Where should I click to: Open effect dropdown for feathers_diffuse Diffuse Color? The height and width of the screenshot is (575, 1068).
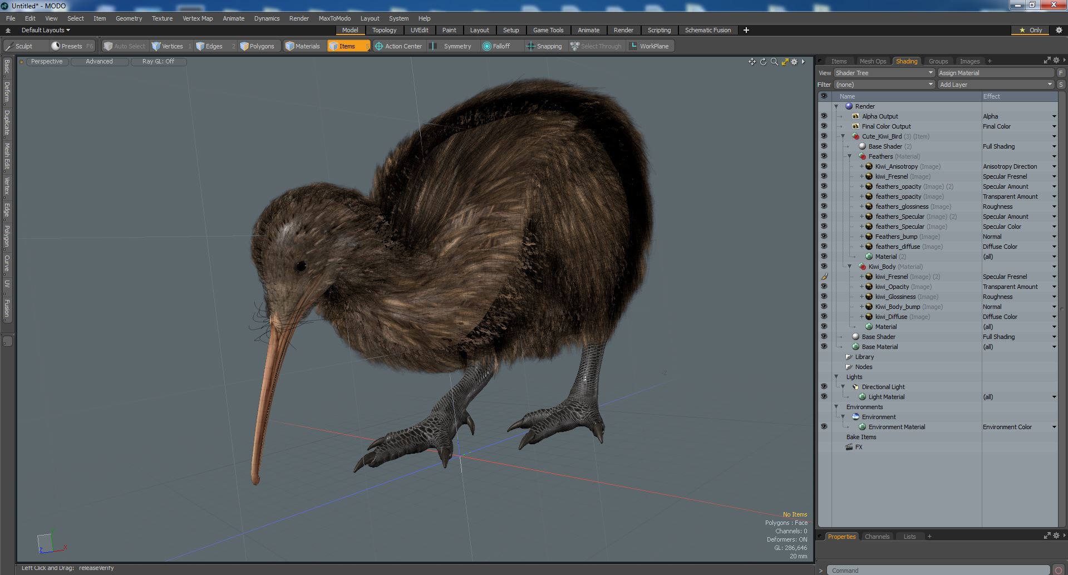pos(1054,247)
